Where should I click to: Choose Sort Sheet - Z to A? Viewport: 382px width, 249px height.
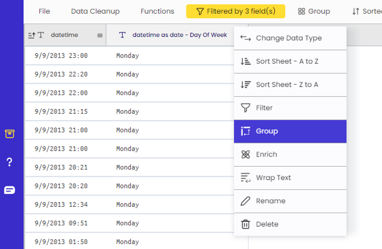(287, 85)
